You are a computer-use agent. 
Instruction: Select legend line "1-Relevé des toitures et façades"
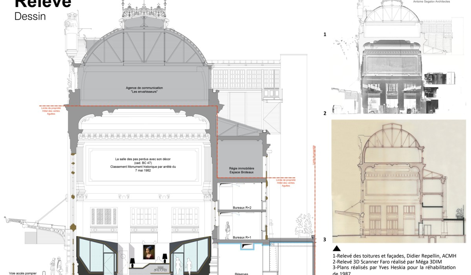394,256
